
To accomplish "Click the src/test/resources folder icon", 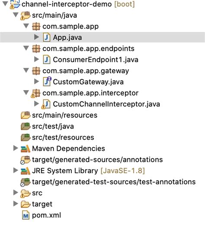I will [x=26, y=137].
